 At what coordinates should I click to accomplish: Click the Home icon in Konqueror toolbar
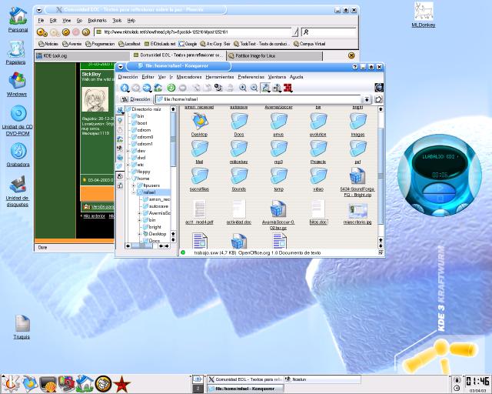point(158,88)
